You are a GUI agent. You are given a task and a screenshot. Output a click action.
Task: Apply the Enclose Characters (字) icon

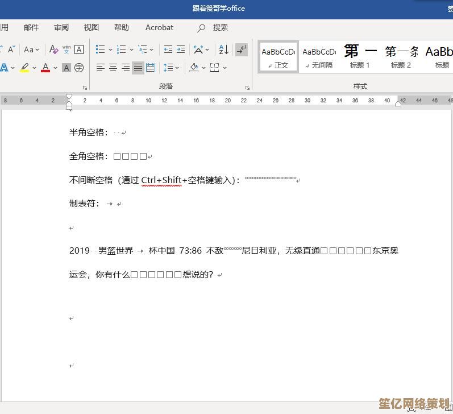click(79, 68)
